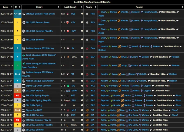Sort by Team column arrows
Screen dimensions: 184x132
96,7
